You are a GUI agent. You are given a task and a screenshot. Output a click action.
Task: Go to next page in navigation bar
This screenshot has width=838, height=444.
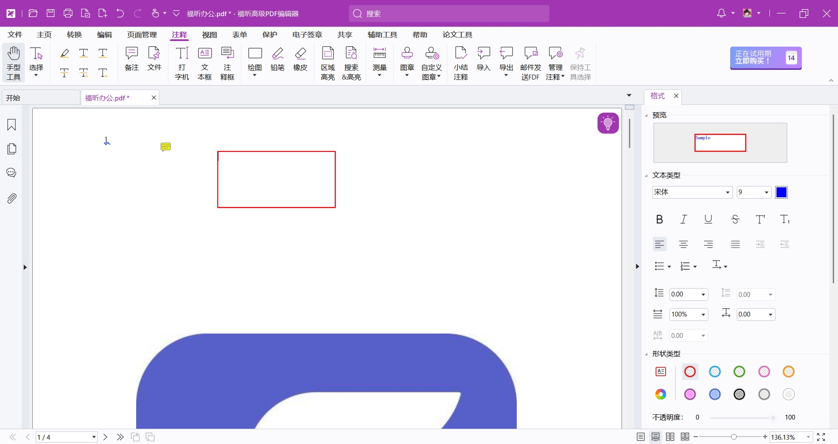(105, 437)
